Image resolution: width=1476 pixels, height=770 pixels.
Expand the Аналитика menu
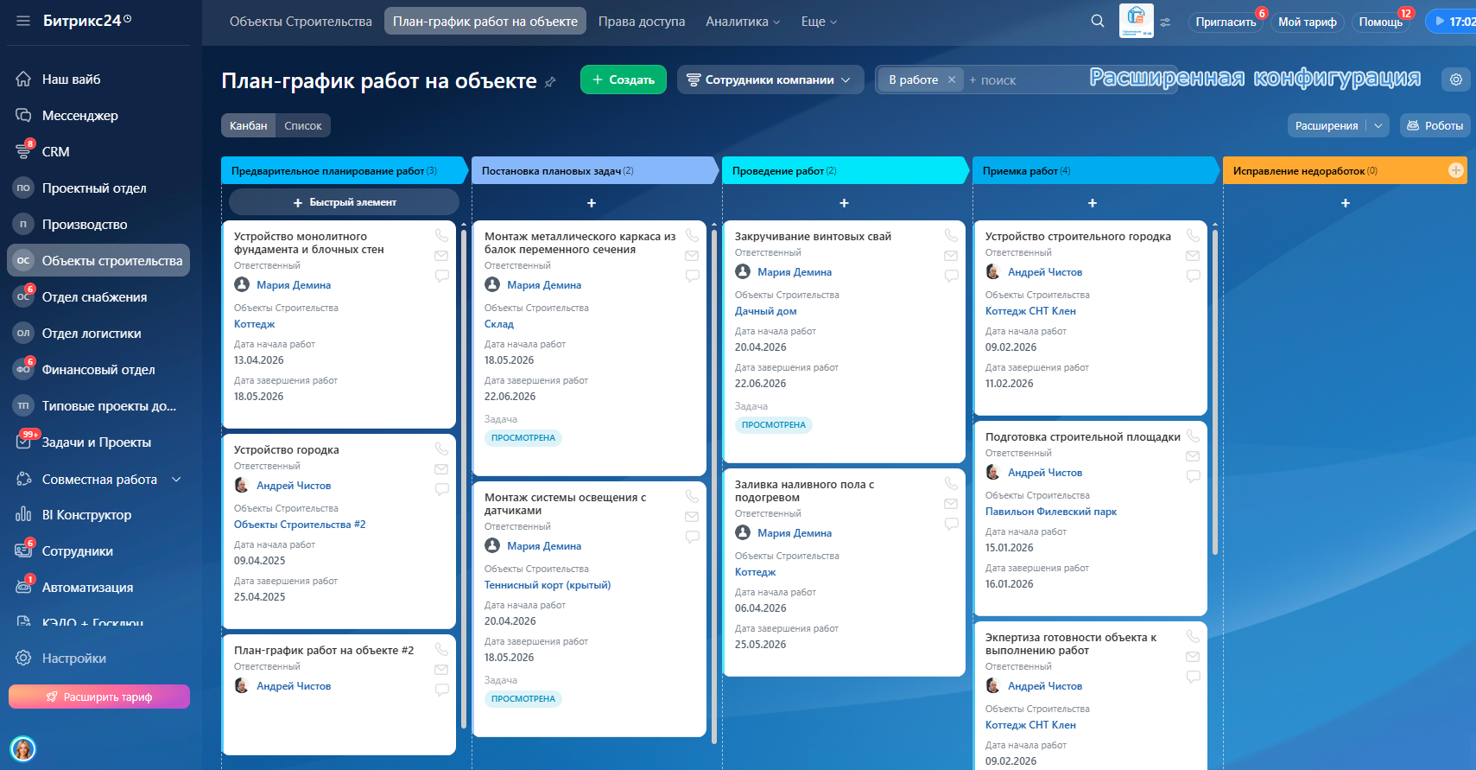(x=743, y=22)
